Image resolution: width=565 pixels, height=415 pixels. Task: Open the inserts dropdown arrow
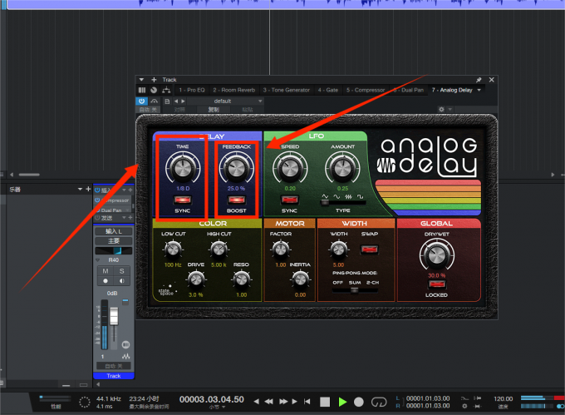coord(124,190)
